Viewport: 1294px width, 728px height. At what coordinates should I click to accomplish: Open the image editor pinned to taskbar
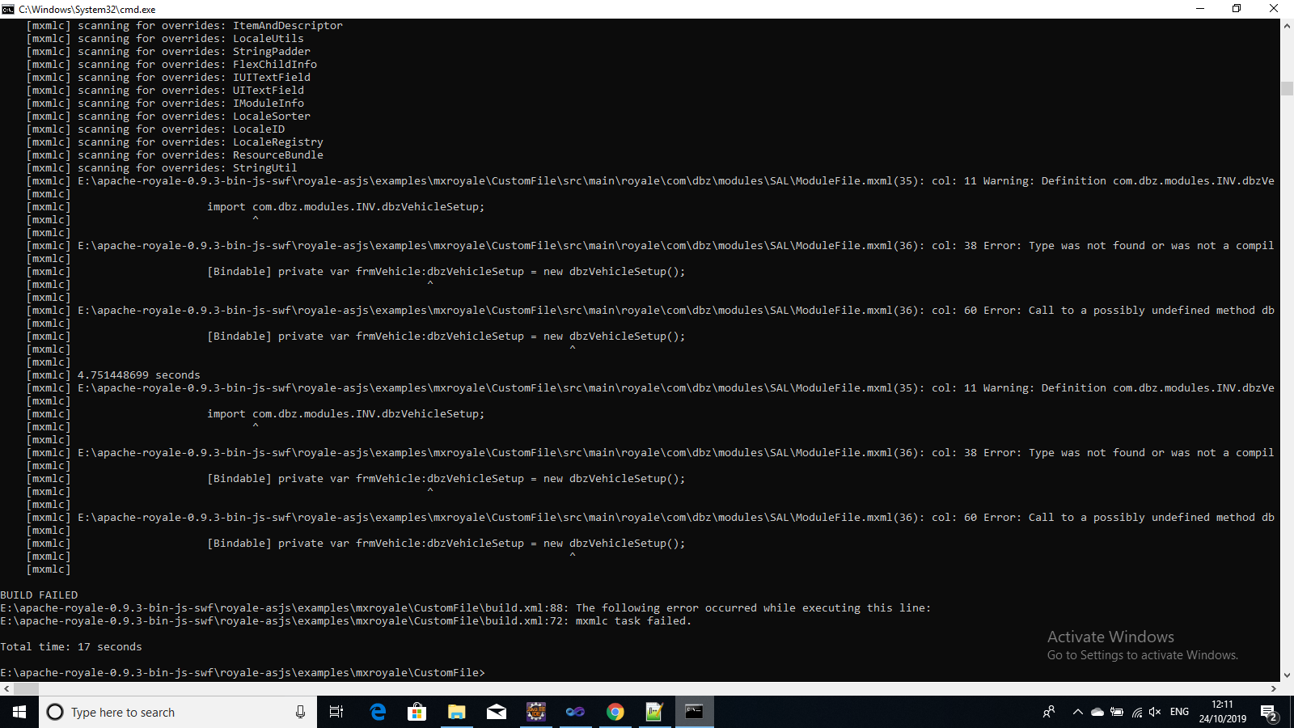pyautogui.click(x=654, y=712)
